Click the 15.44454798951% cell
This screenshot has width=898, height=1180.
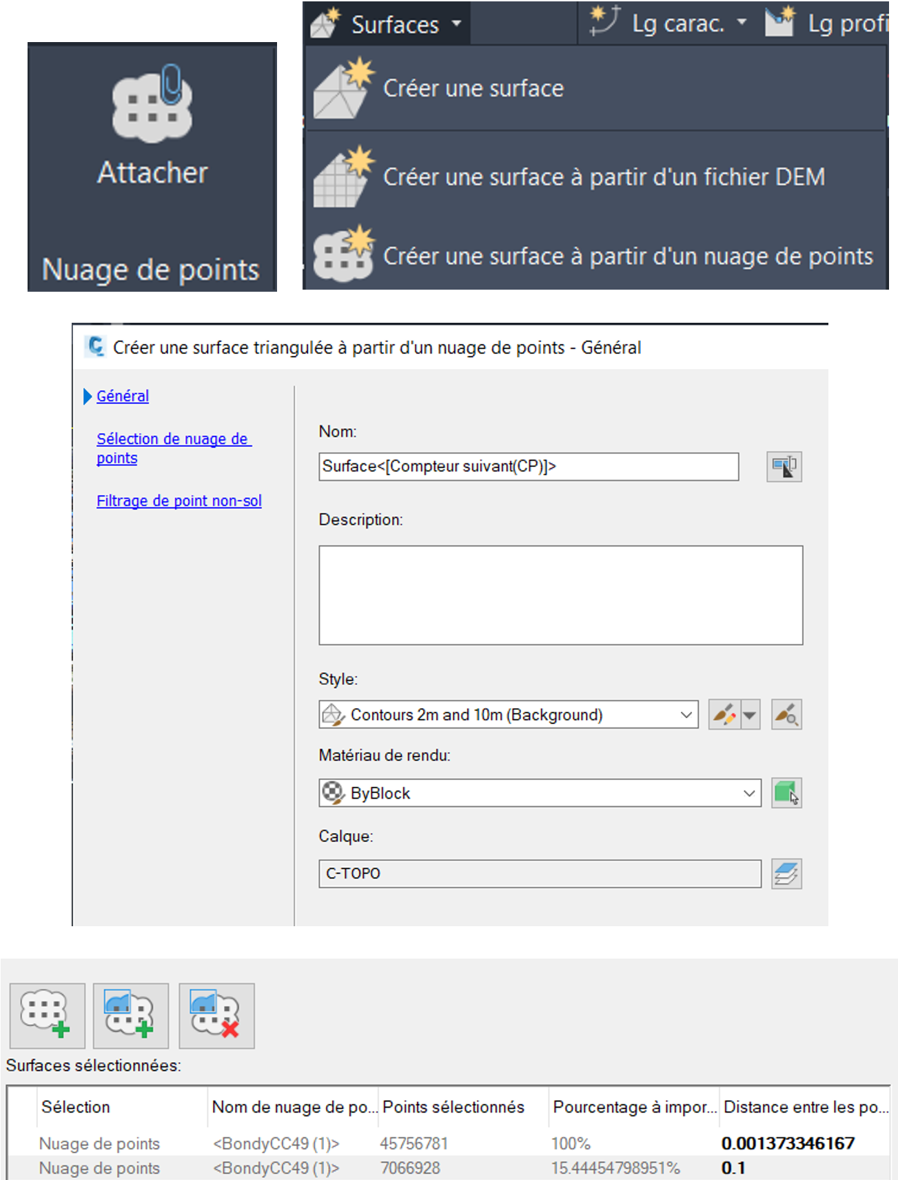point(615,1168)
